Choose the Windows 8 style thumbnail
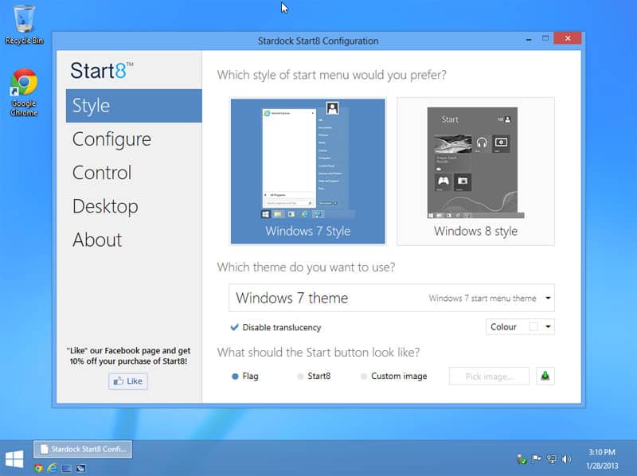The image size is (637, 476). pos(475,171)
